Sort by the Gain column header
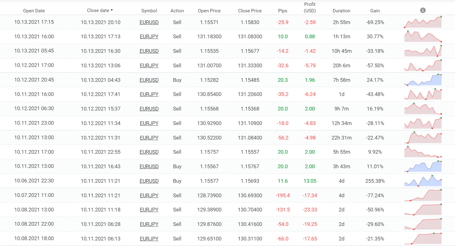This screenshot has width=455, height=246. coord(375,11)
